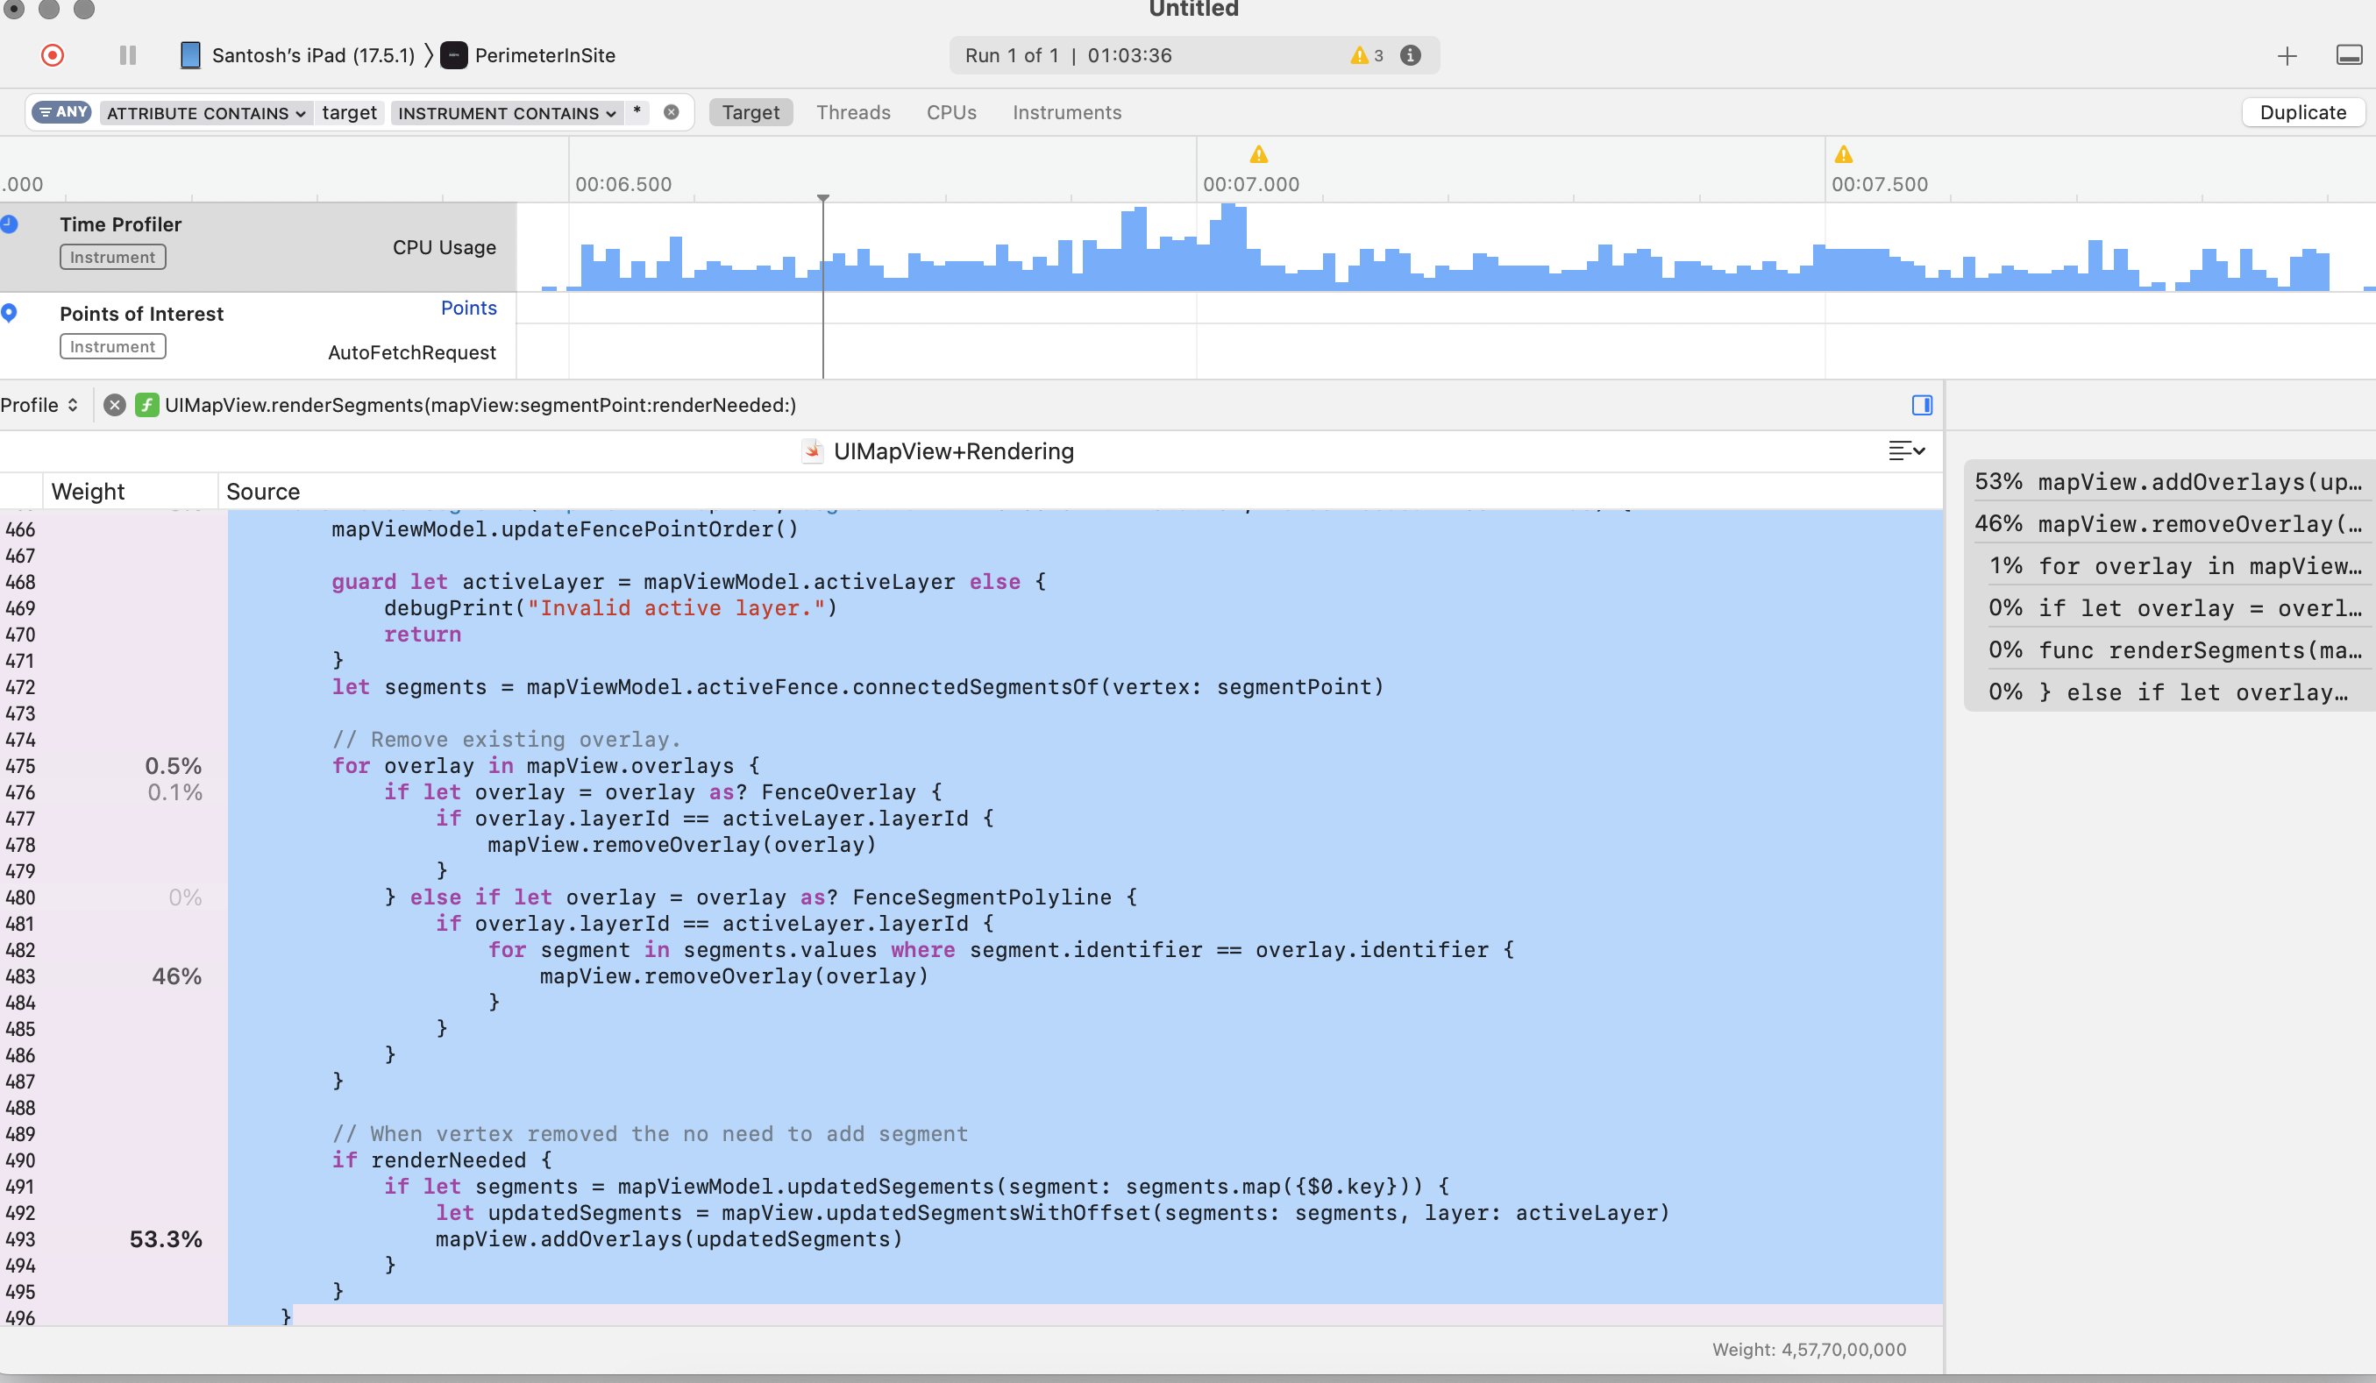Click the Points link in track
The height and width of the screenshot is (1383, 2376).
tap(468, 309)
